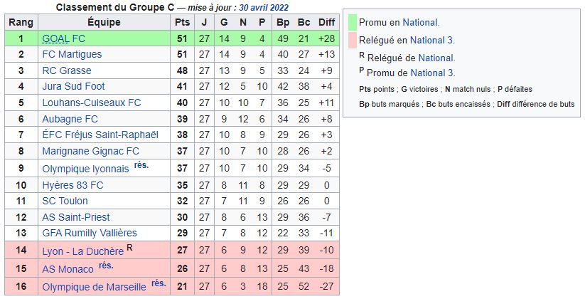Select the Louhans-Cuiseaux FC link

point(92,103)
